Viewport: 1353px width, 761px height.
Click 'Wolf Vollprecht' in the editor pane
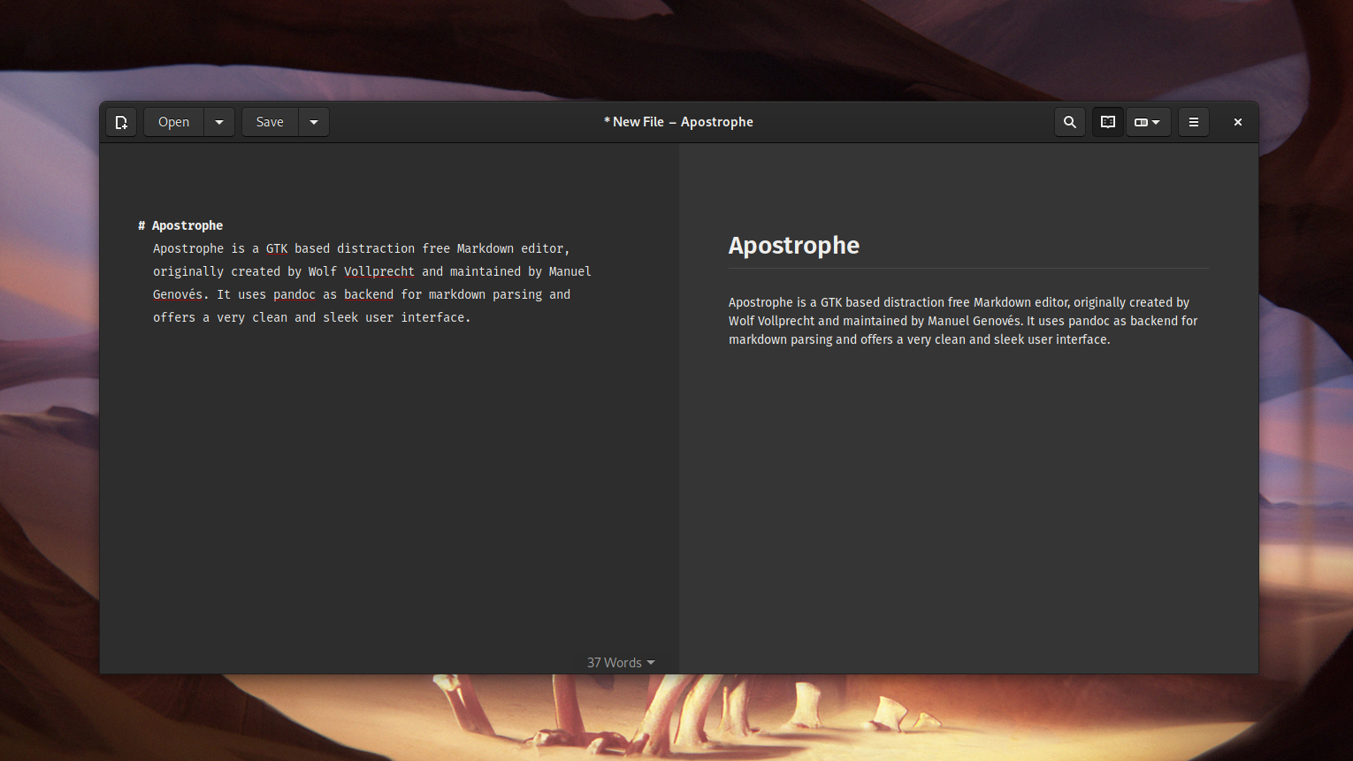coord(361,271)
